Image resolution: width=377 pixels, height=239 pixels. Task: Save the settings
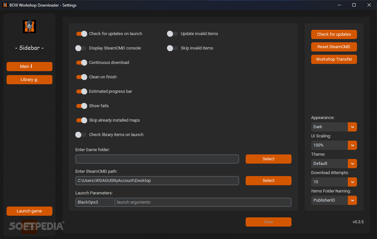(x=269, y=222)
